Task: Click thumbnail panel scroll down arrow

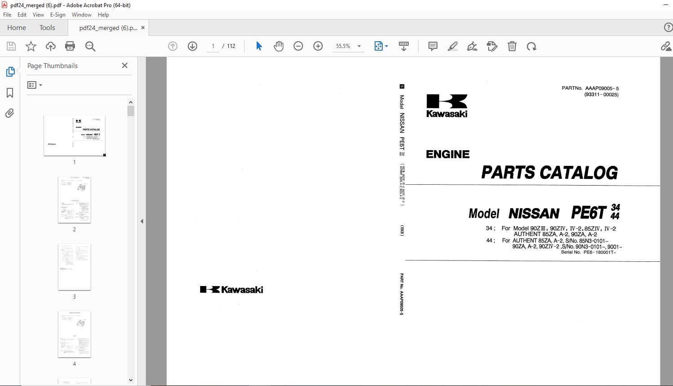Action: click(131, 380)
